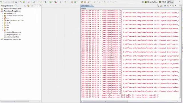Click the New Java Class green icon
Viewport: 183px width, 103px height.
(75, 2)
